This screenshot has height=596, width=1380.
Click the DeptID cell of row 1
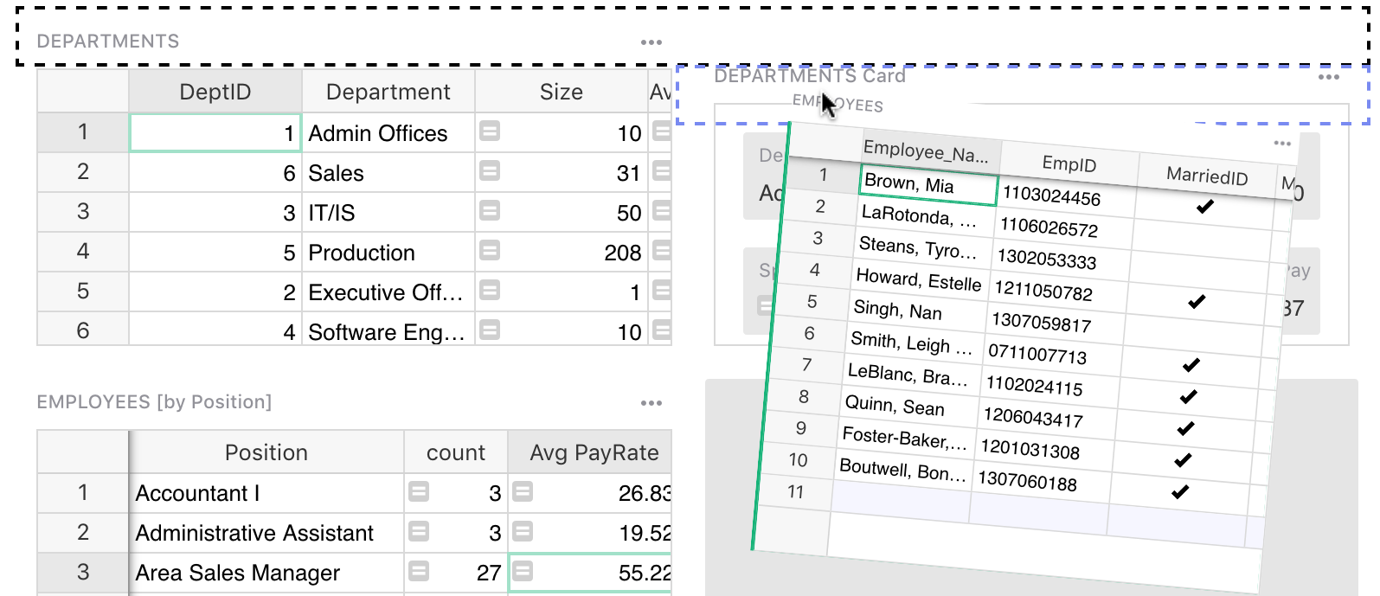coord(215,133)
